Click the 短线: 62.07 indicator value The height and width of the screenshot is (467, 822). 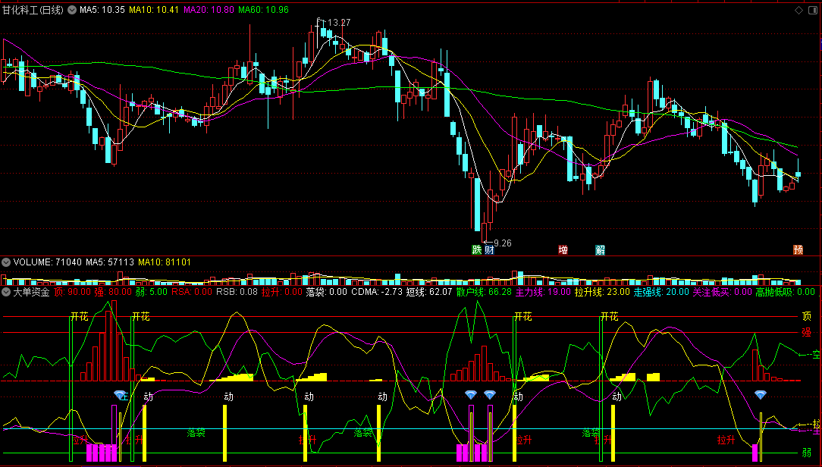tap(429, 292)
